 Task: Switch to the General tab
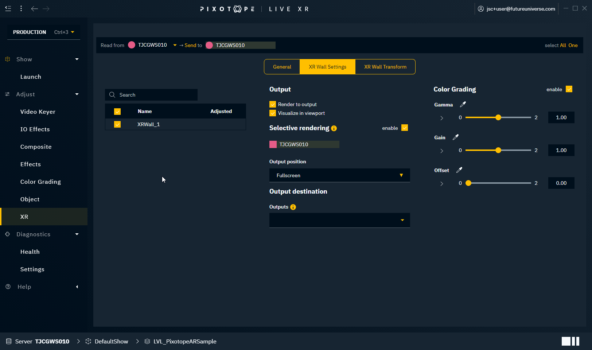[282, 67]
